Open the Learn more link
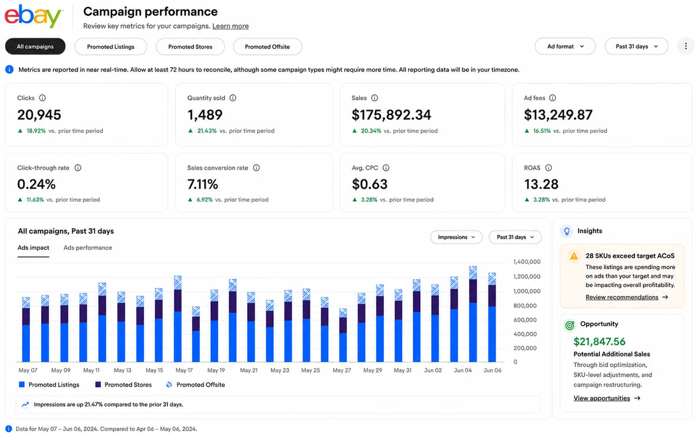The image size is (699, 437). point(231,26)
